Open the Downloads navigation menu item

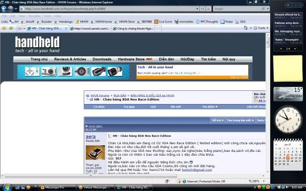102,59
